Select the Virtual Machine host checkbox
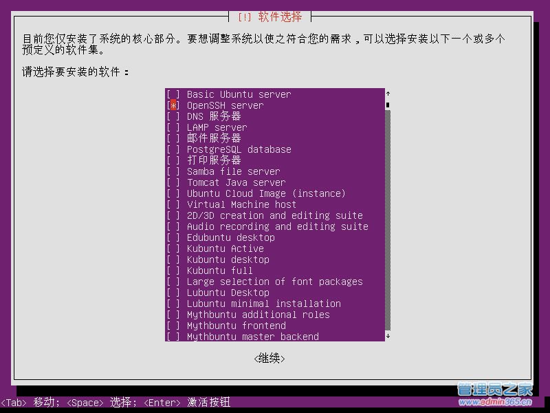Image resolution: width=550 pixels, height=413 pixels. click(173, 204)
